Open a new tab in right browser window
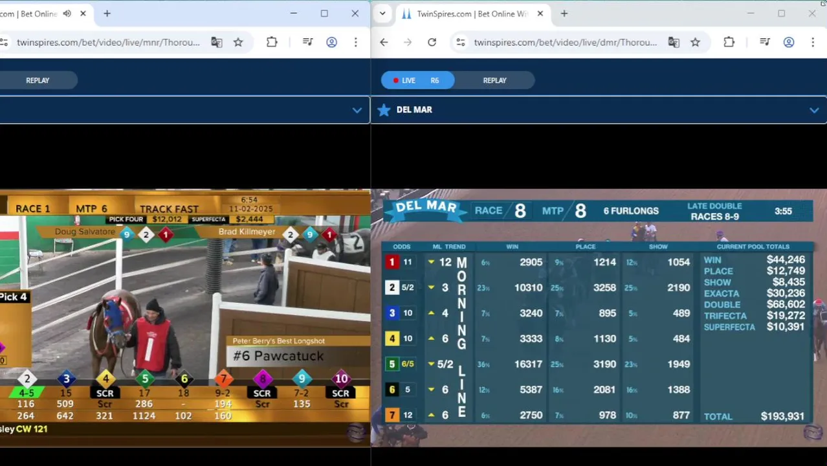Viewport: 827px width, 466px height. pyautogui.click(x=564, y=14)
